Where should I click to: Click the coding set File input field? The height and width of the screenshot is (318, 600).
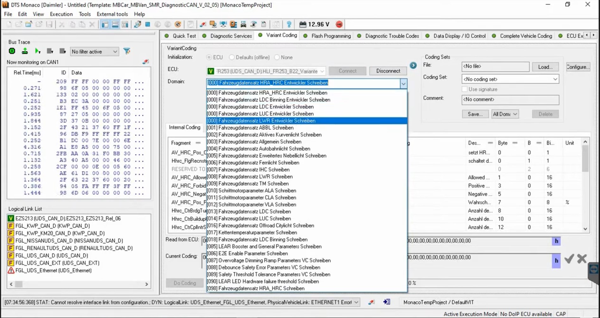pyautogui.click(x=495, y=66)
